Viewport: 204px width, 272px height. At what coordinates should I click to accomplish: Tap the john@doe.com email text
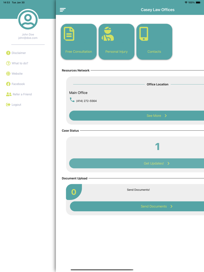point(28,38)
